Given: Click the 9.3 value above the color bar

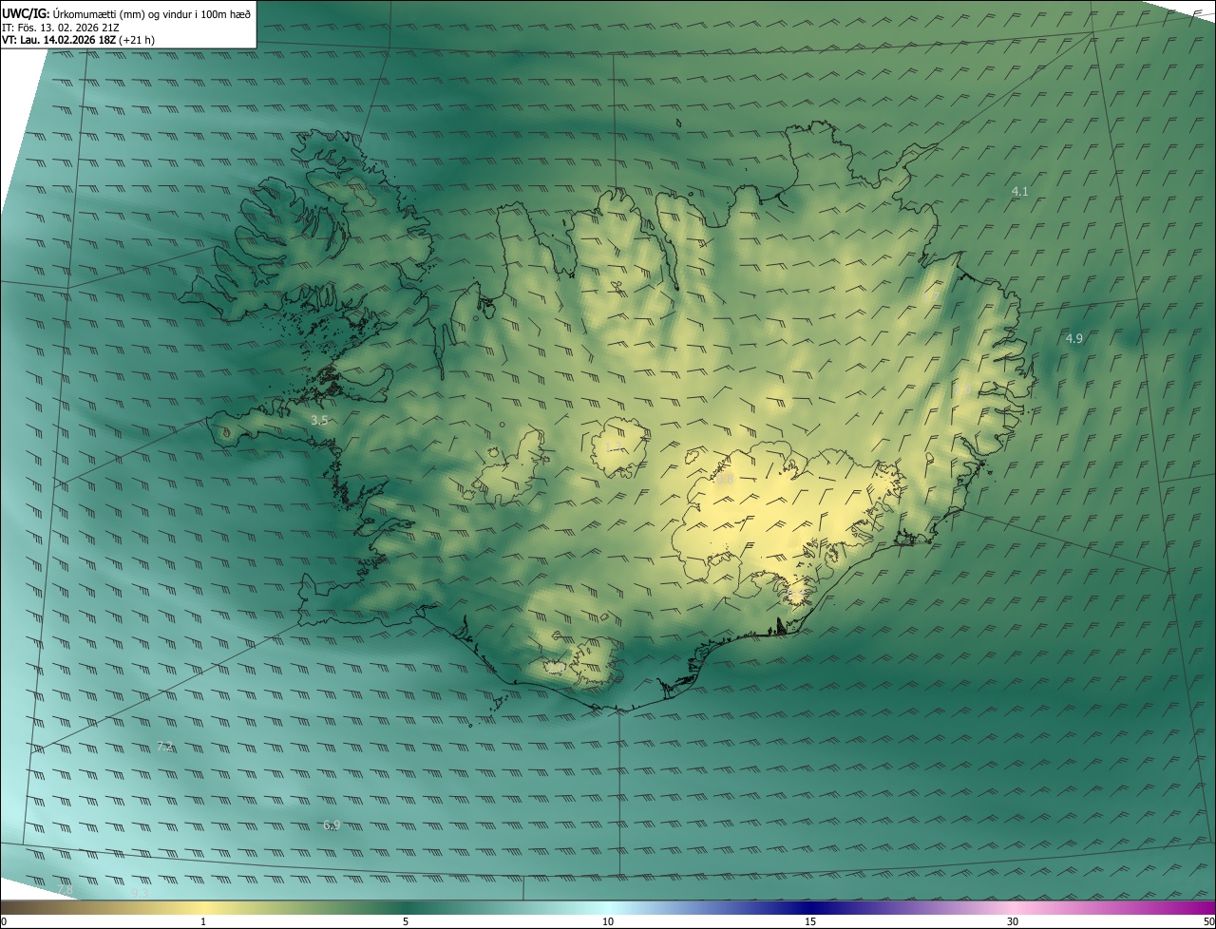Looking at the screenshot, I should coord(140,893).
